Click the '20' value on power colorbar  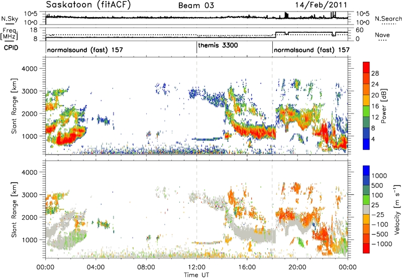(375, 95)
